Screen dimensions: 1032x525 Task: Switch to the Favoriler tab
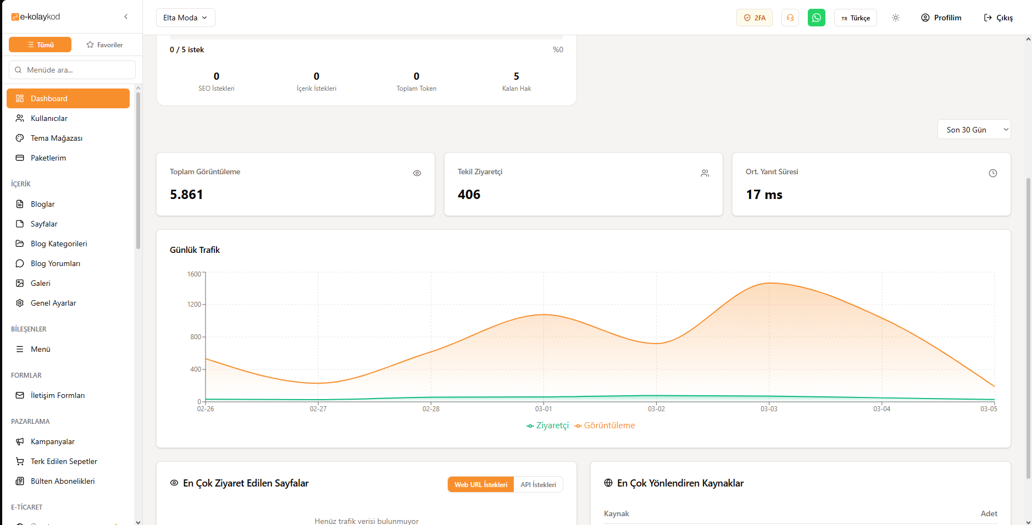(104, 45)
